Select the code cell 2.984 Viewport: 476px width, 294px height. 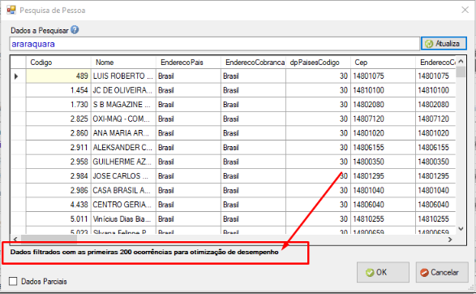[x=58, y=176]
